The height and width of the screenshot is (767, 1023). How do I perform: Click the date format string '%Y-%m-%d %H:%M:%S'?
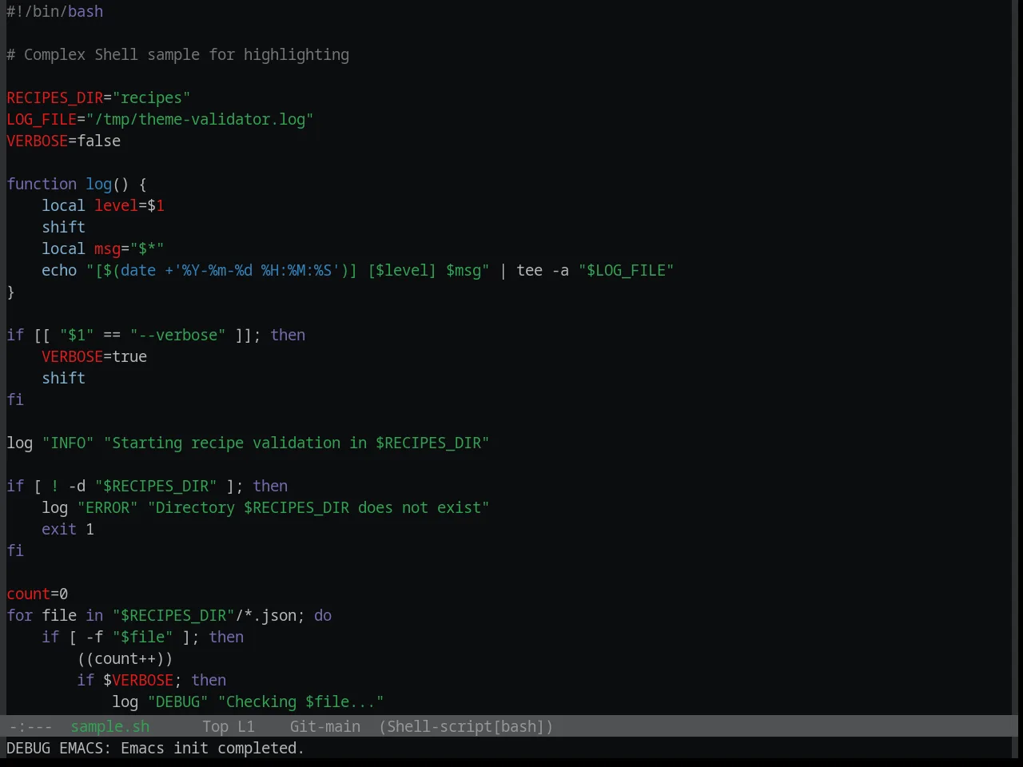[257, 270]
